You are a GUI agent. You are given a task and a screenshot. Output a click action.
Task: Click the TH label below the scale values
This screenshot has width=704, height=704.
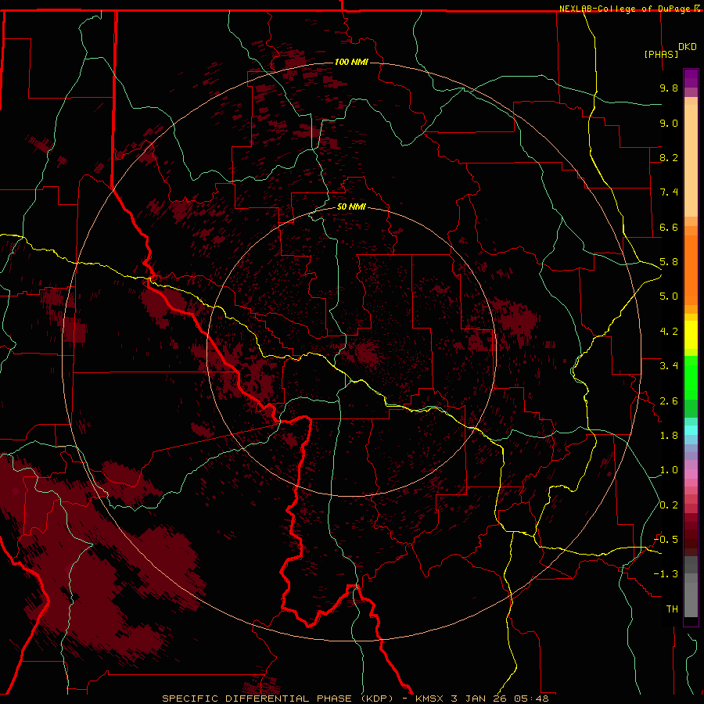coord(672,609)
